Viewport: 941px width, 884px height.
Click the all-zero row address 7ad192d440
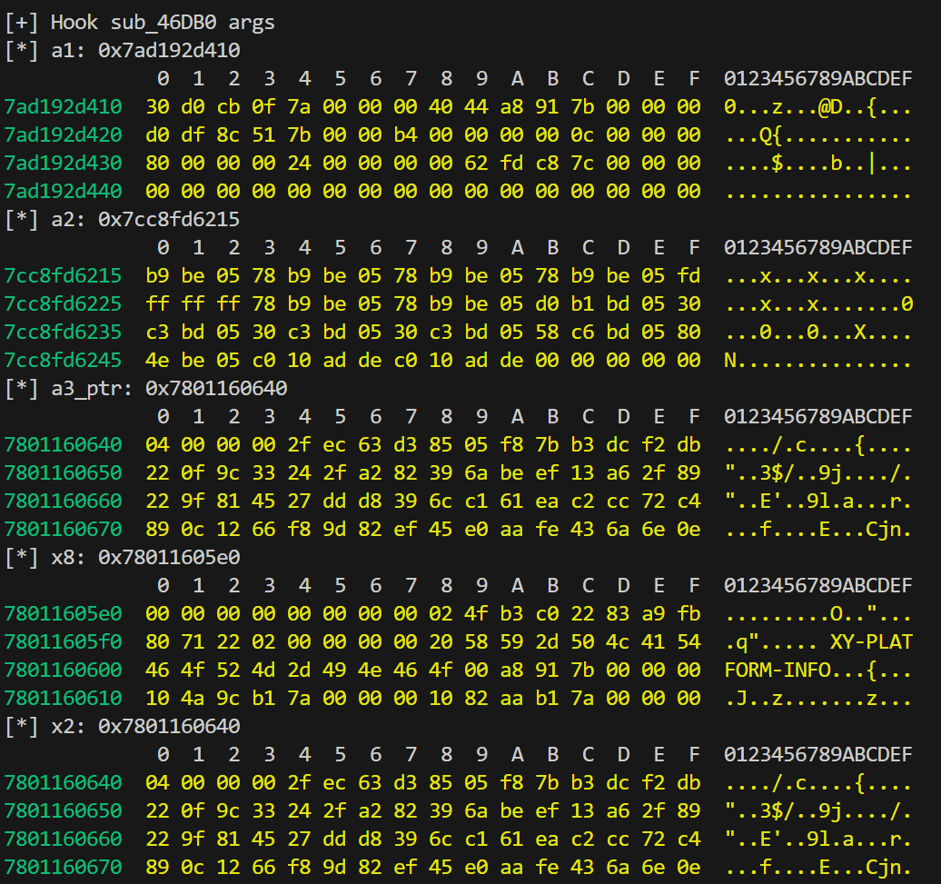pyautogui.click(x=63, y=192)
